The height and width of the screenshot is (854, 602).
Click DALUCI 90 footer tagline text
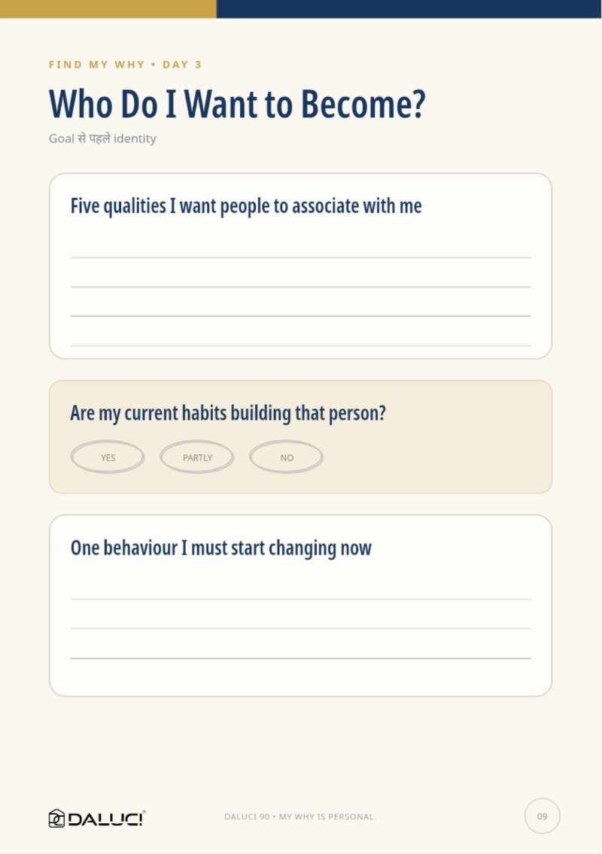coord(300,816)
